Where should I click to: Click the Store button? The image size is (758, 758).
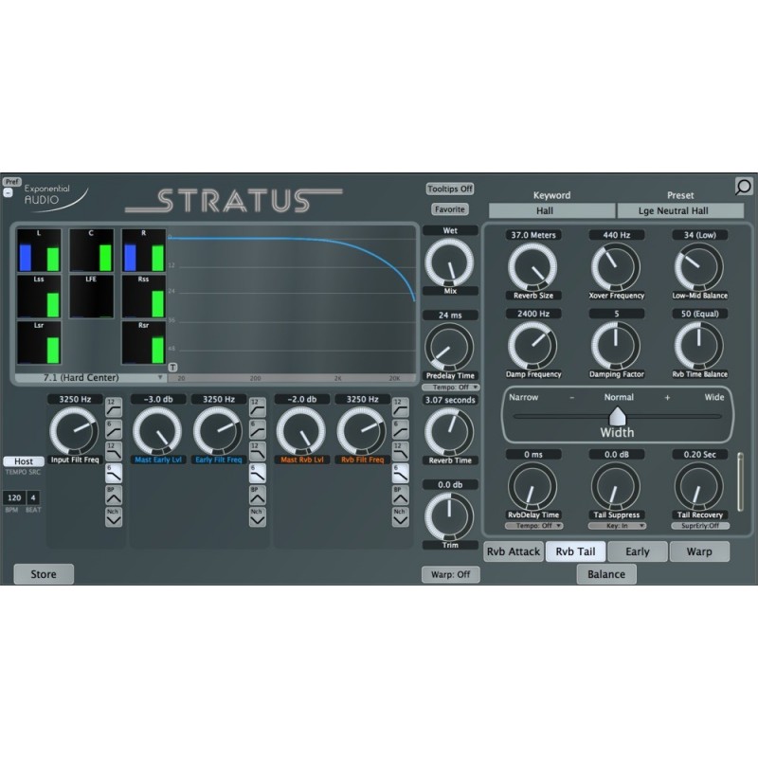(44, 574)
